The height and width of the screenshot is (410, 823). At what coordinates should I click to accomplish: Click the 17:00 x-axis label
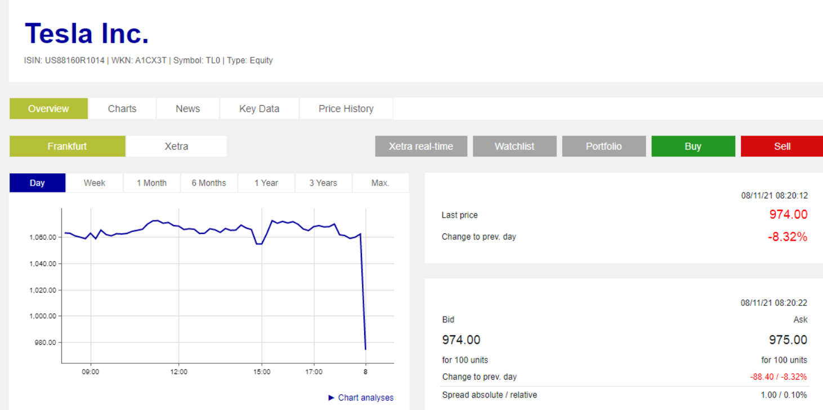(314, 372)
